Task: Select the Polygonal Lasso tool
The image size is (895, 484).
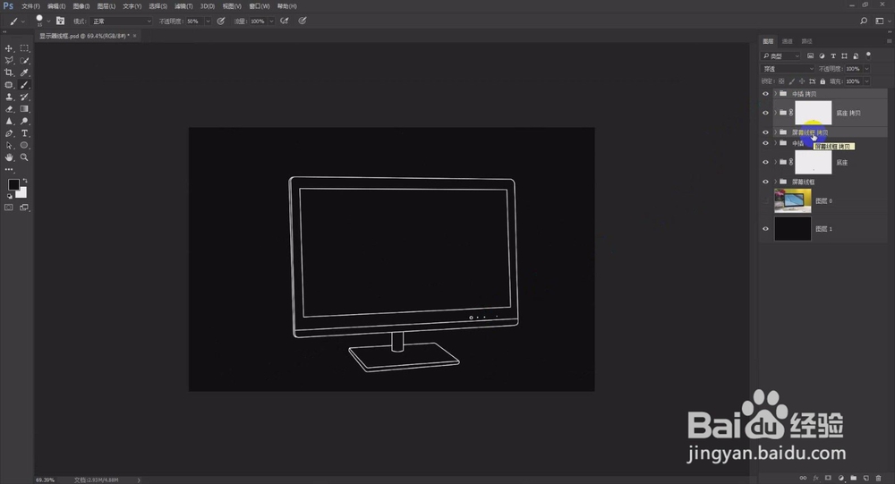Action: pyautogui.click(x=9, y=61)
